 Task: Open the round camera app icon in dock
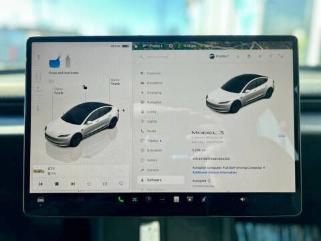[148, 199]
